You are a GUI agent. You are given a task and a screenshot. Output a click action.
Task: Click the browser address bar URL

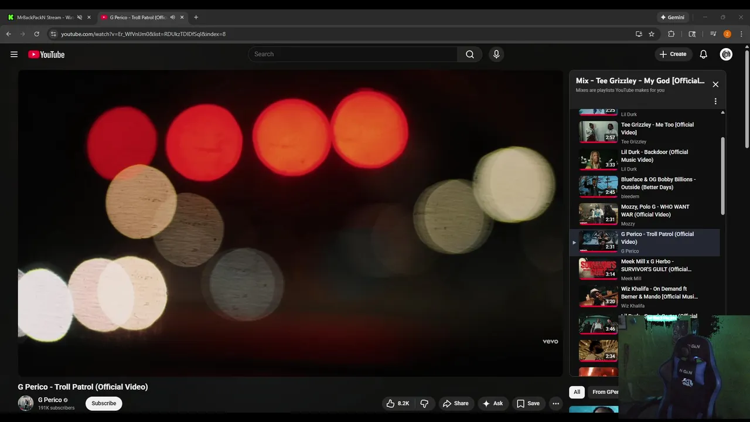[x=144, y=34]
